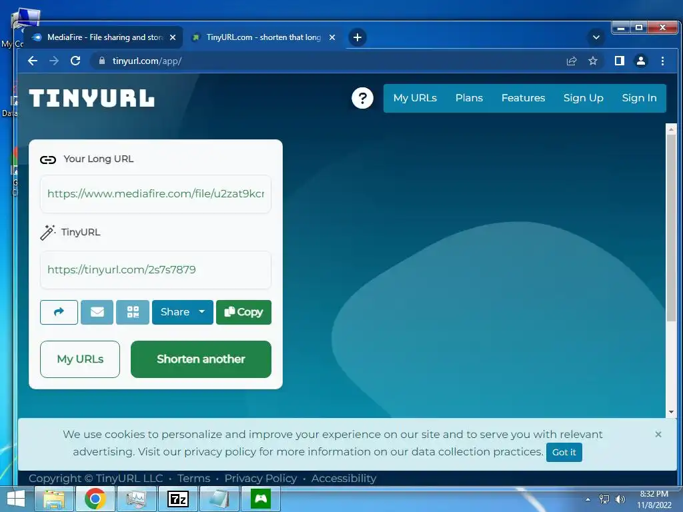
Task: Share this page icon in address bar
Action: click(x=572, y=61)
